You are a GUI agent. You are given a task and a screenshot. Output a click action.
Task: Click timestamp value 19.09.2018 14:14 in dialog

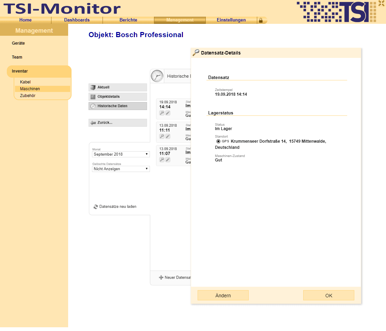pos(231,94)
